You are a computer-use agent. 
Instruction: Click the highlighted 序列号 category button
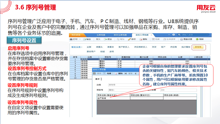(198, 47)
